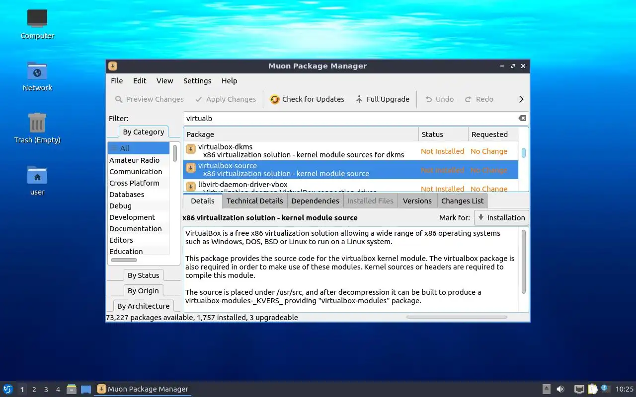Screen dimensions: 636x397
Task: Sort by the Status column header
Action: point(443,134)
